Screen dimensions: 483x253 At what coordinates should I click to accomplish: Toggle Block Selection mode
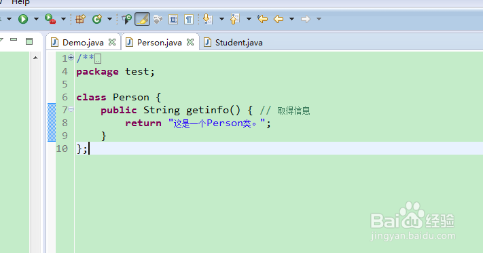coord(173,20)
